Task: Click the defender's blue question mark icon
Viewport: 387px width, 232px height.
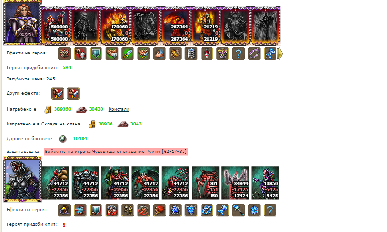Action: pyautogui.click(x=270, y=210)
